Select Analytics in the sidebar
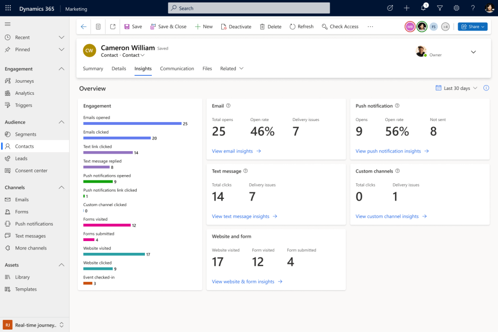498x332 pixels. pyautogui.click(x=22, y=92)
